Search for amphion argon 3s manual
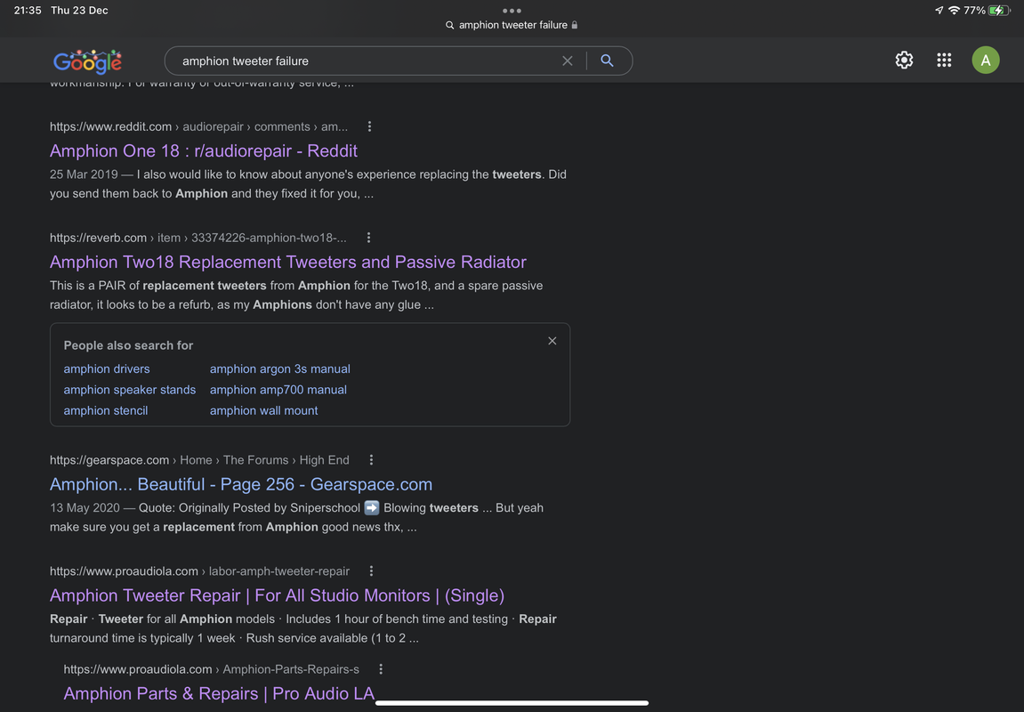 [279, 369]
